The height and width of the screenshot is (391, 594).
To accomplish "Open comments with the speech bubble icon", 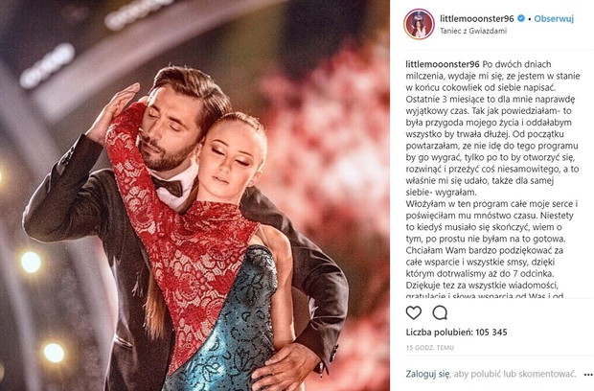I will [440, 313].
